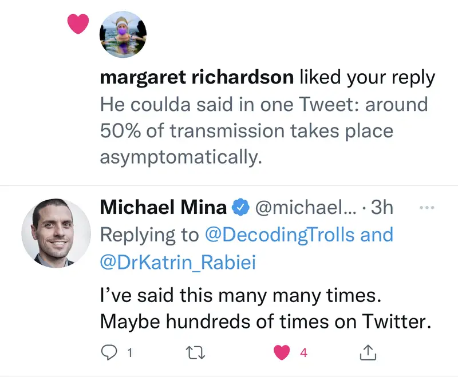The height and width of the screenshot is (377, 458).
Task: Click the reply count of 1
Action: pos(130,354)
